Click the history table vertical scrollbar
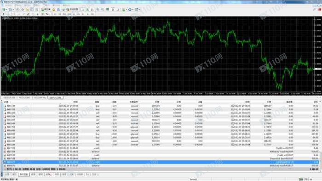 click(320, 134)
